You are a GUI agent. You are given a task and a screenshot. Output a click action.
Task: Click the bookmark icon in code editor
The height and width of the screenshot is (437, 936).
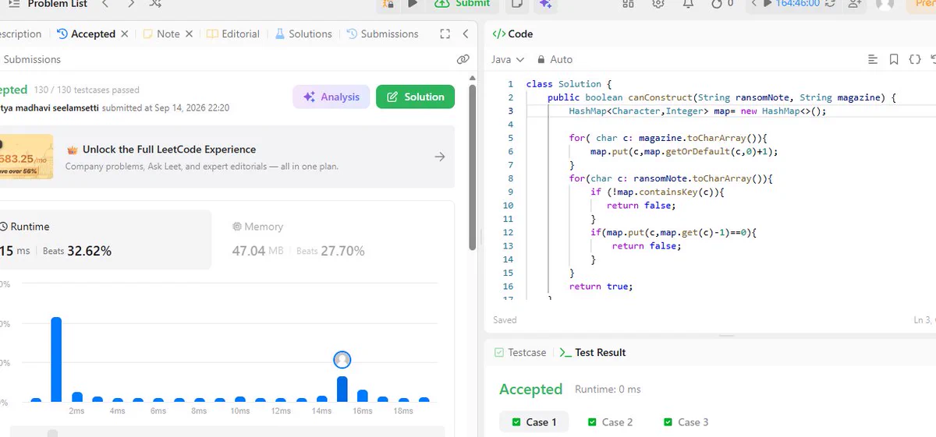[894, 59]
